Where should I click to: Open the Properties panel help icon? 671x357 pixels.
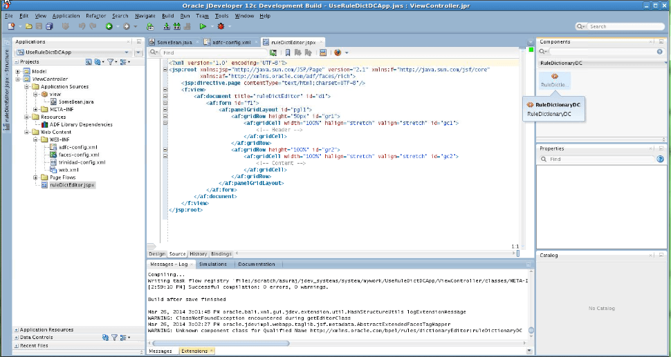coord(661,159)
